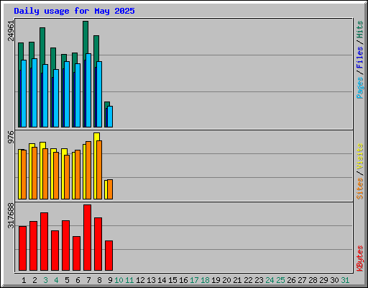Select the day 2 orange sites bar
Screen dimensions: 368x288
(34, 173)
